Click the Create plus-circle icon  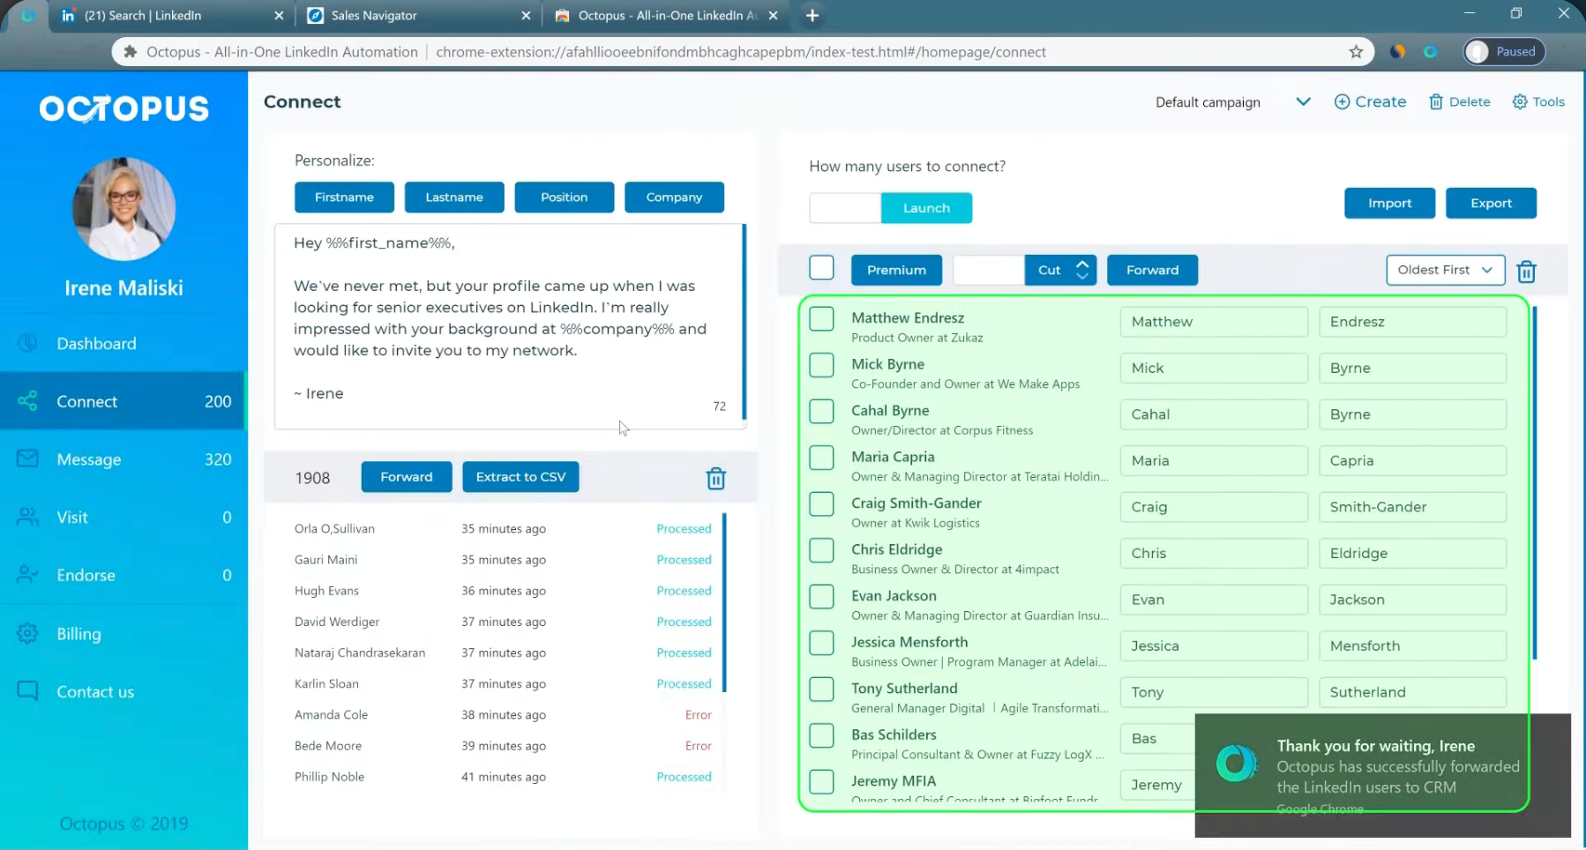1342,101
